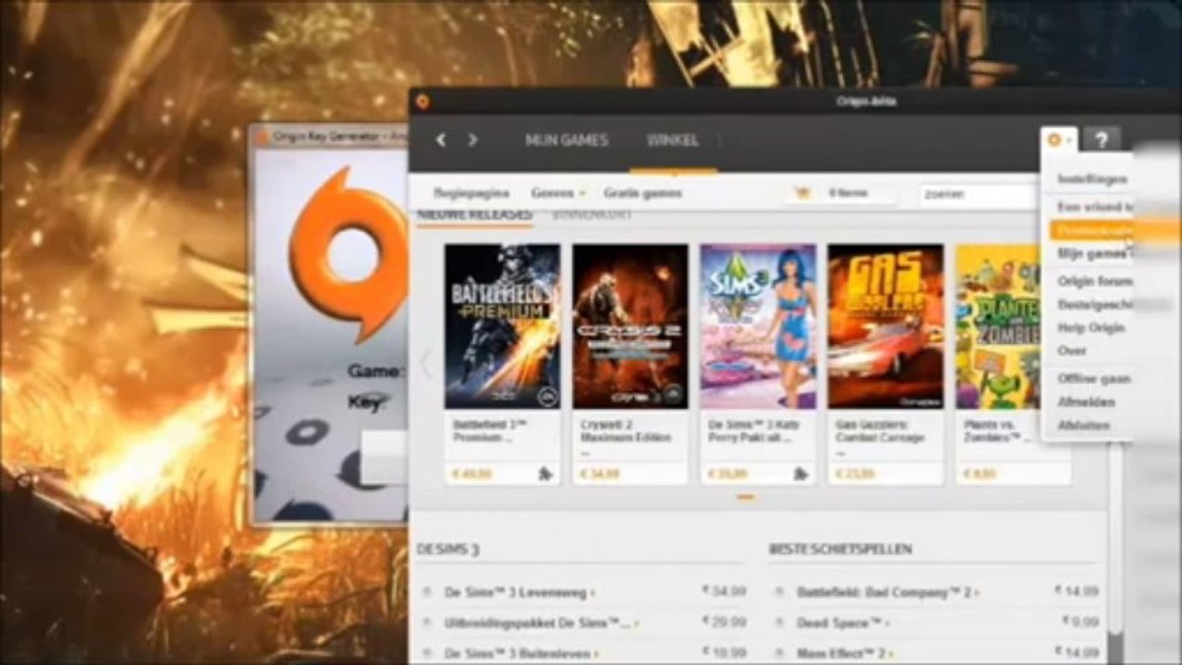
Task: Open the Binnenkort tab
Action: coord(591,214)
